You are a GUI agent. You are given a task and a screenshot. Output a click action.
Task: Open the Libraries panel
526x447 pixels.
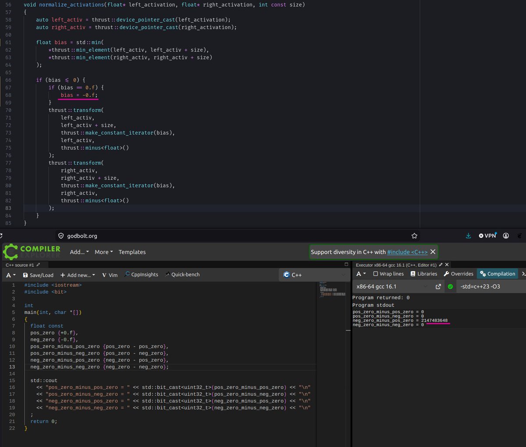424,274
